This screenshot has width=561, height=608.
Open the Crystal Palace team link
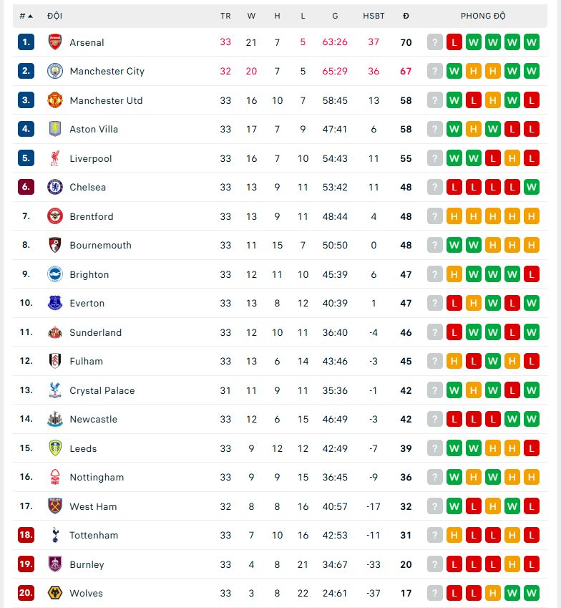[x=102, y=390]
